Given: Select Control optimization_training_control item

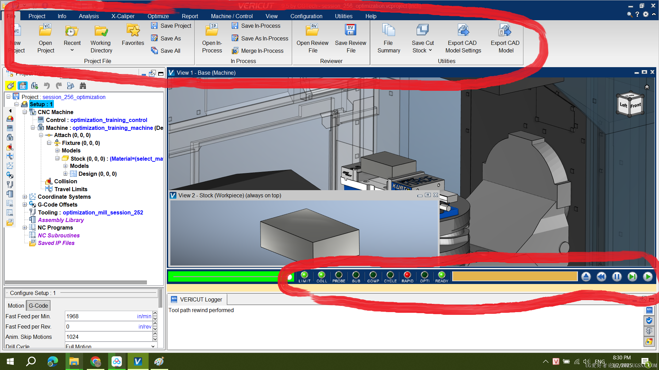Looking at the screenshot, I should coord(96,120).
